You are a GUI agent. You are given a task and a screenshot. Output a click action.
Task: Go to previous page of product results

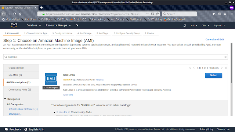[x=194, y=68]
